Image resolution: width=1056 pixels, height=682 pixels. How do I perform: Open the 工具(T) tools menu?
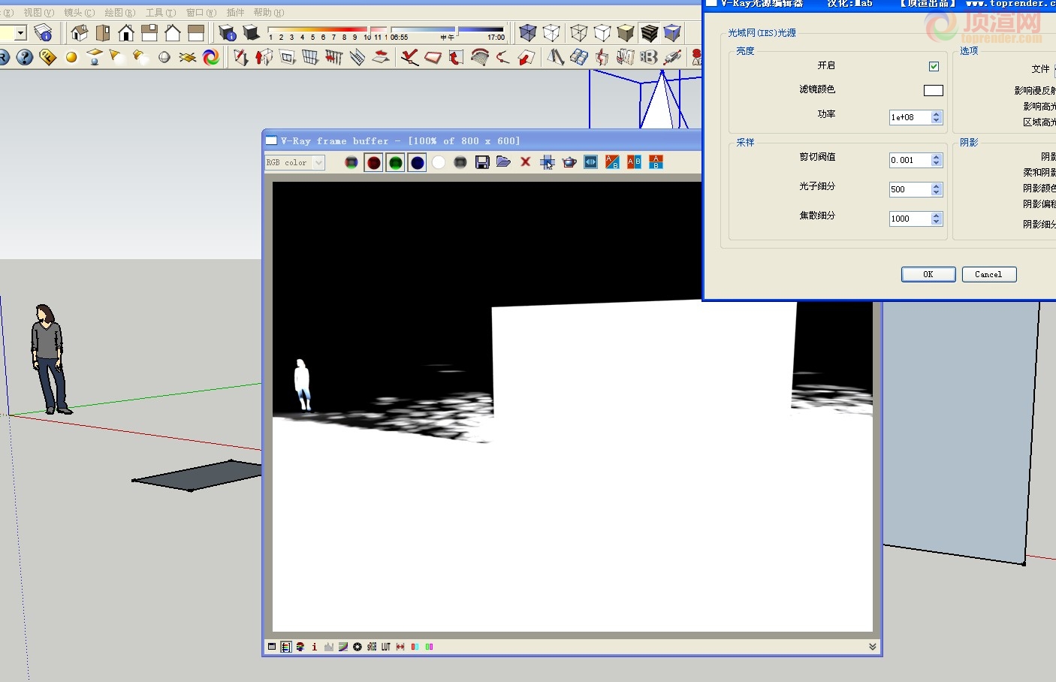[x=160, y=13]
